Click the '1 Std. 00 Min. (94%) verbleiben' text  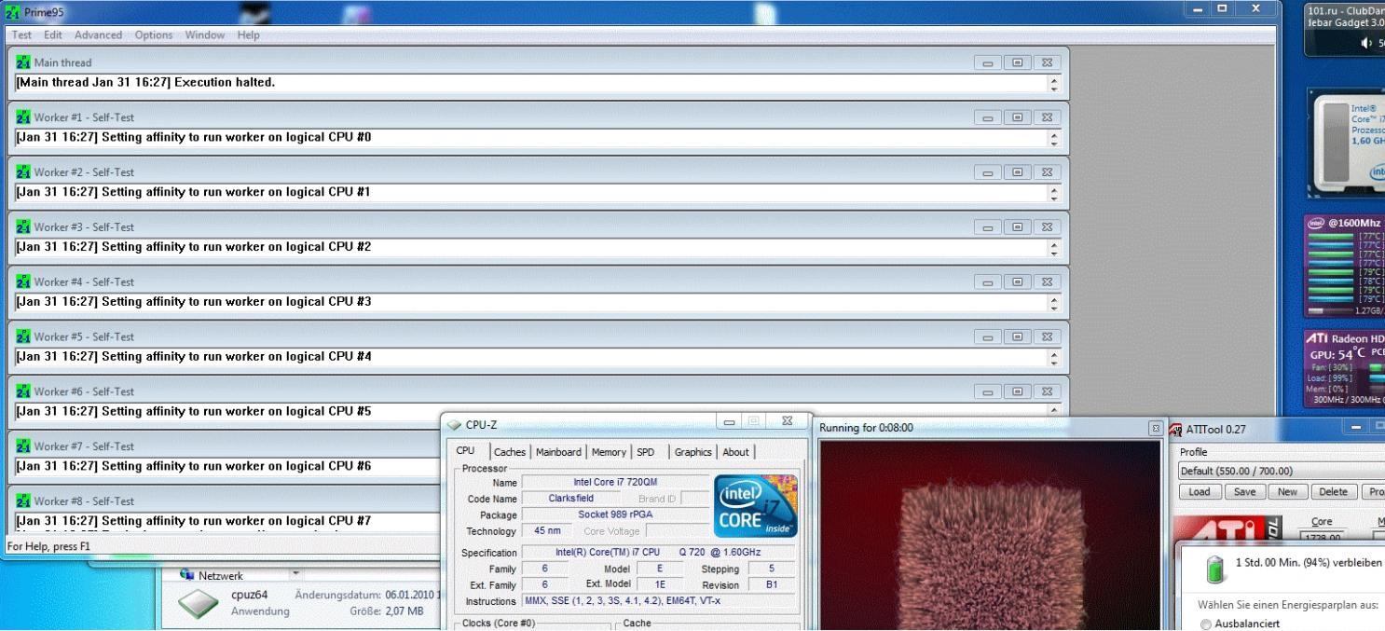(x=1310, y=562)
